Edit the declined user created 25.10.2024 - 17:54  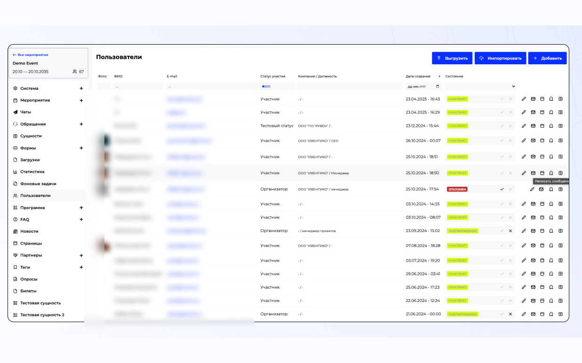click(x=532, y=189)
